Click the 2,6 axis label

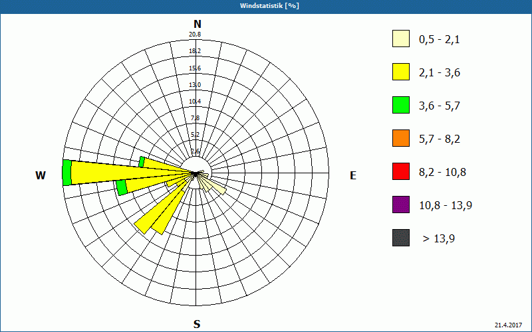[196, 151]
